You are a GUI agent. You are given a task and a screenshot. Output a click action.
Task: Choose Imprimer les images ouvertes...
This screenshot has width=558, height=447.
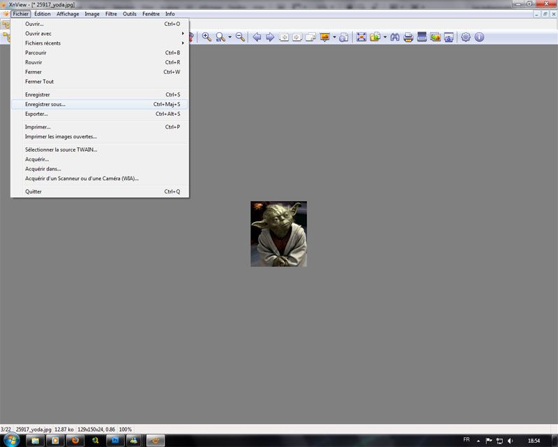(100, 136)
